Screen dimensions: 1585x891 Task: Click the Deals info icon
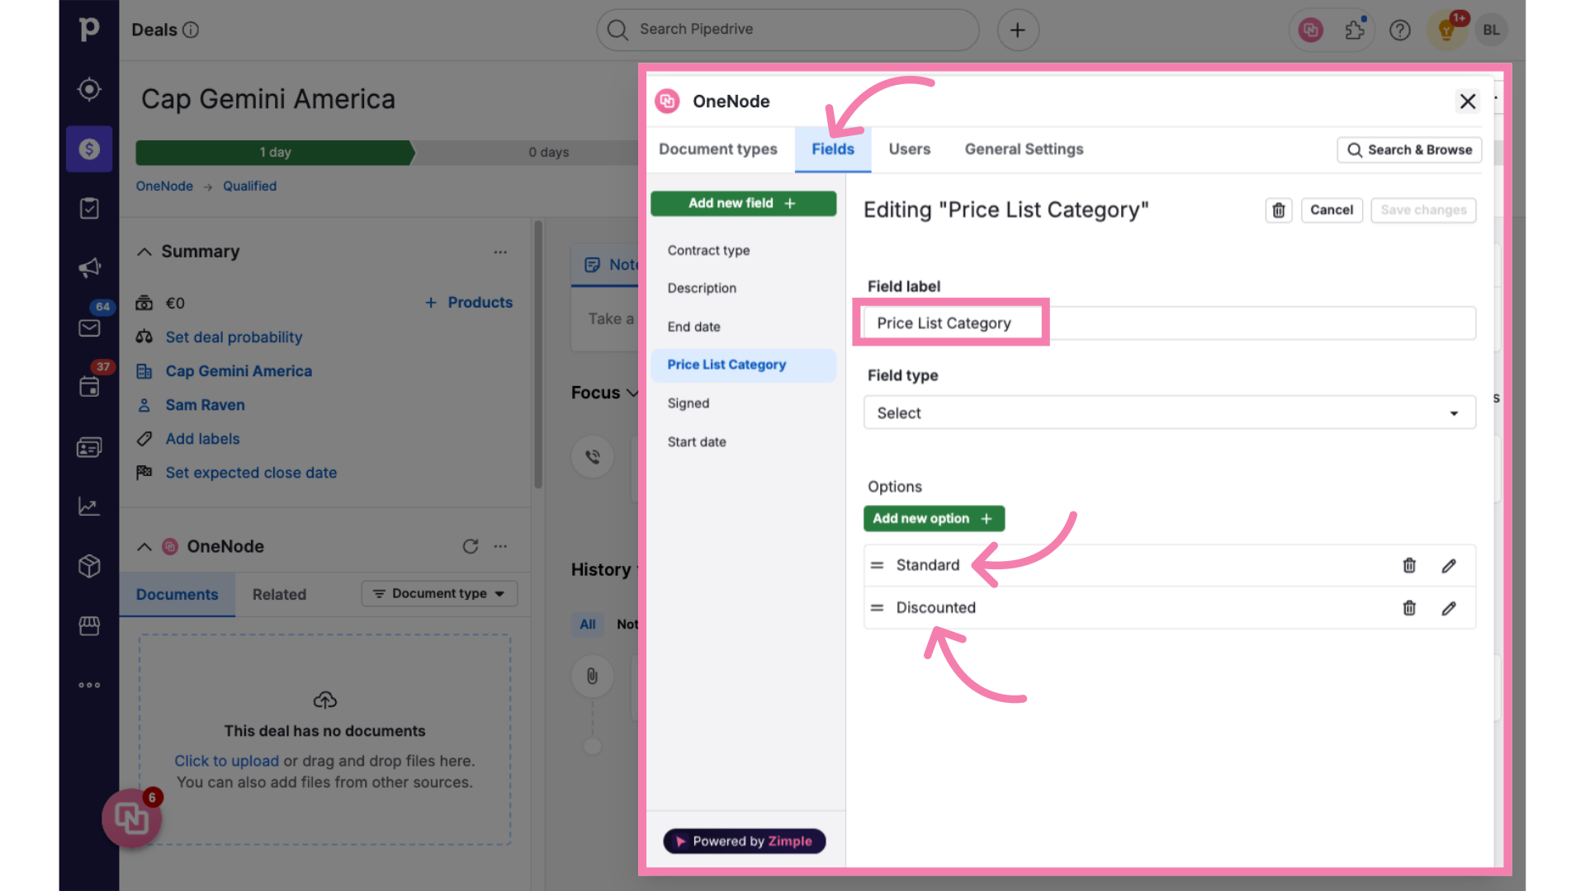point(191,30)
